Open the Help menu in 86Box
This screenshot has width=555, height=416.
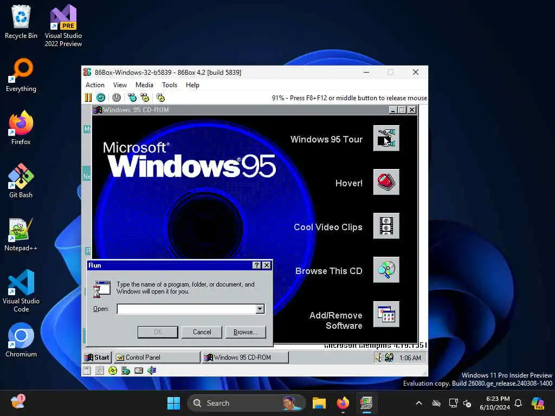[192, 85]
